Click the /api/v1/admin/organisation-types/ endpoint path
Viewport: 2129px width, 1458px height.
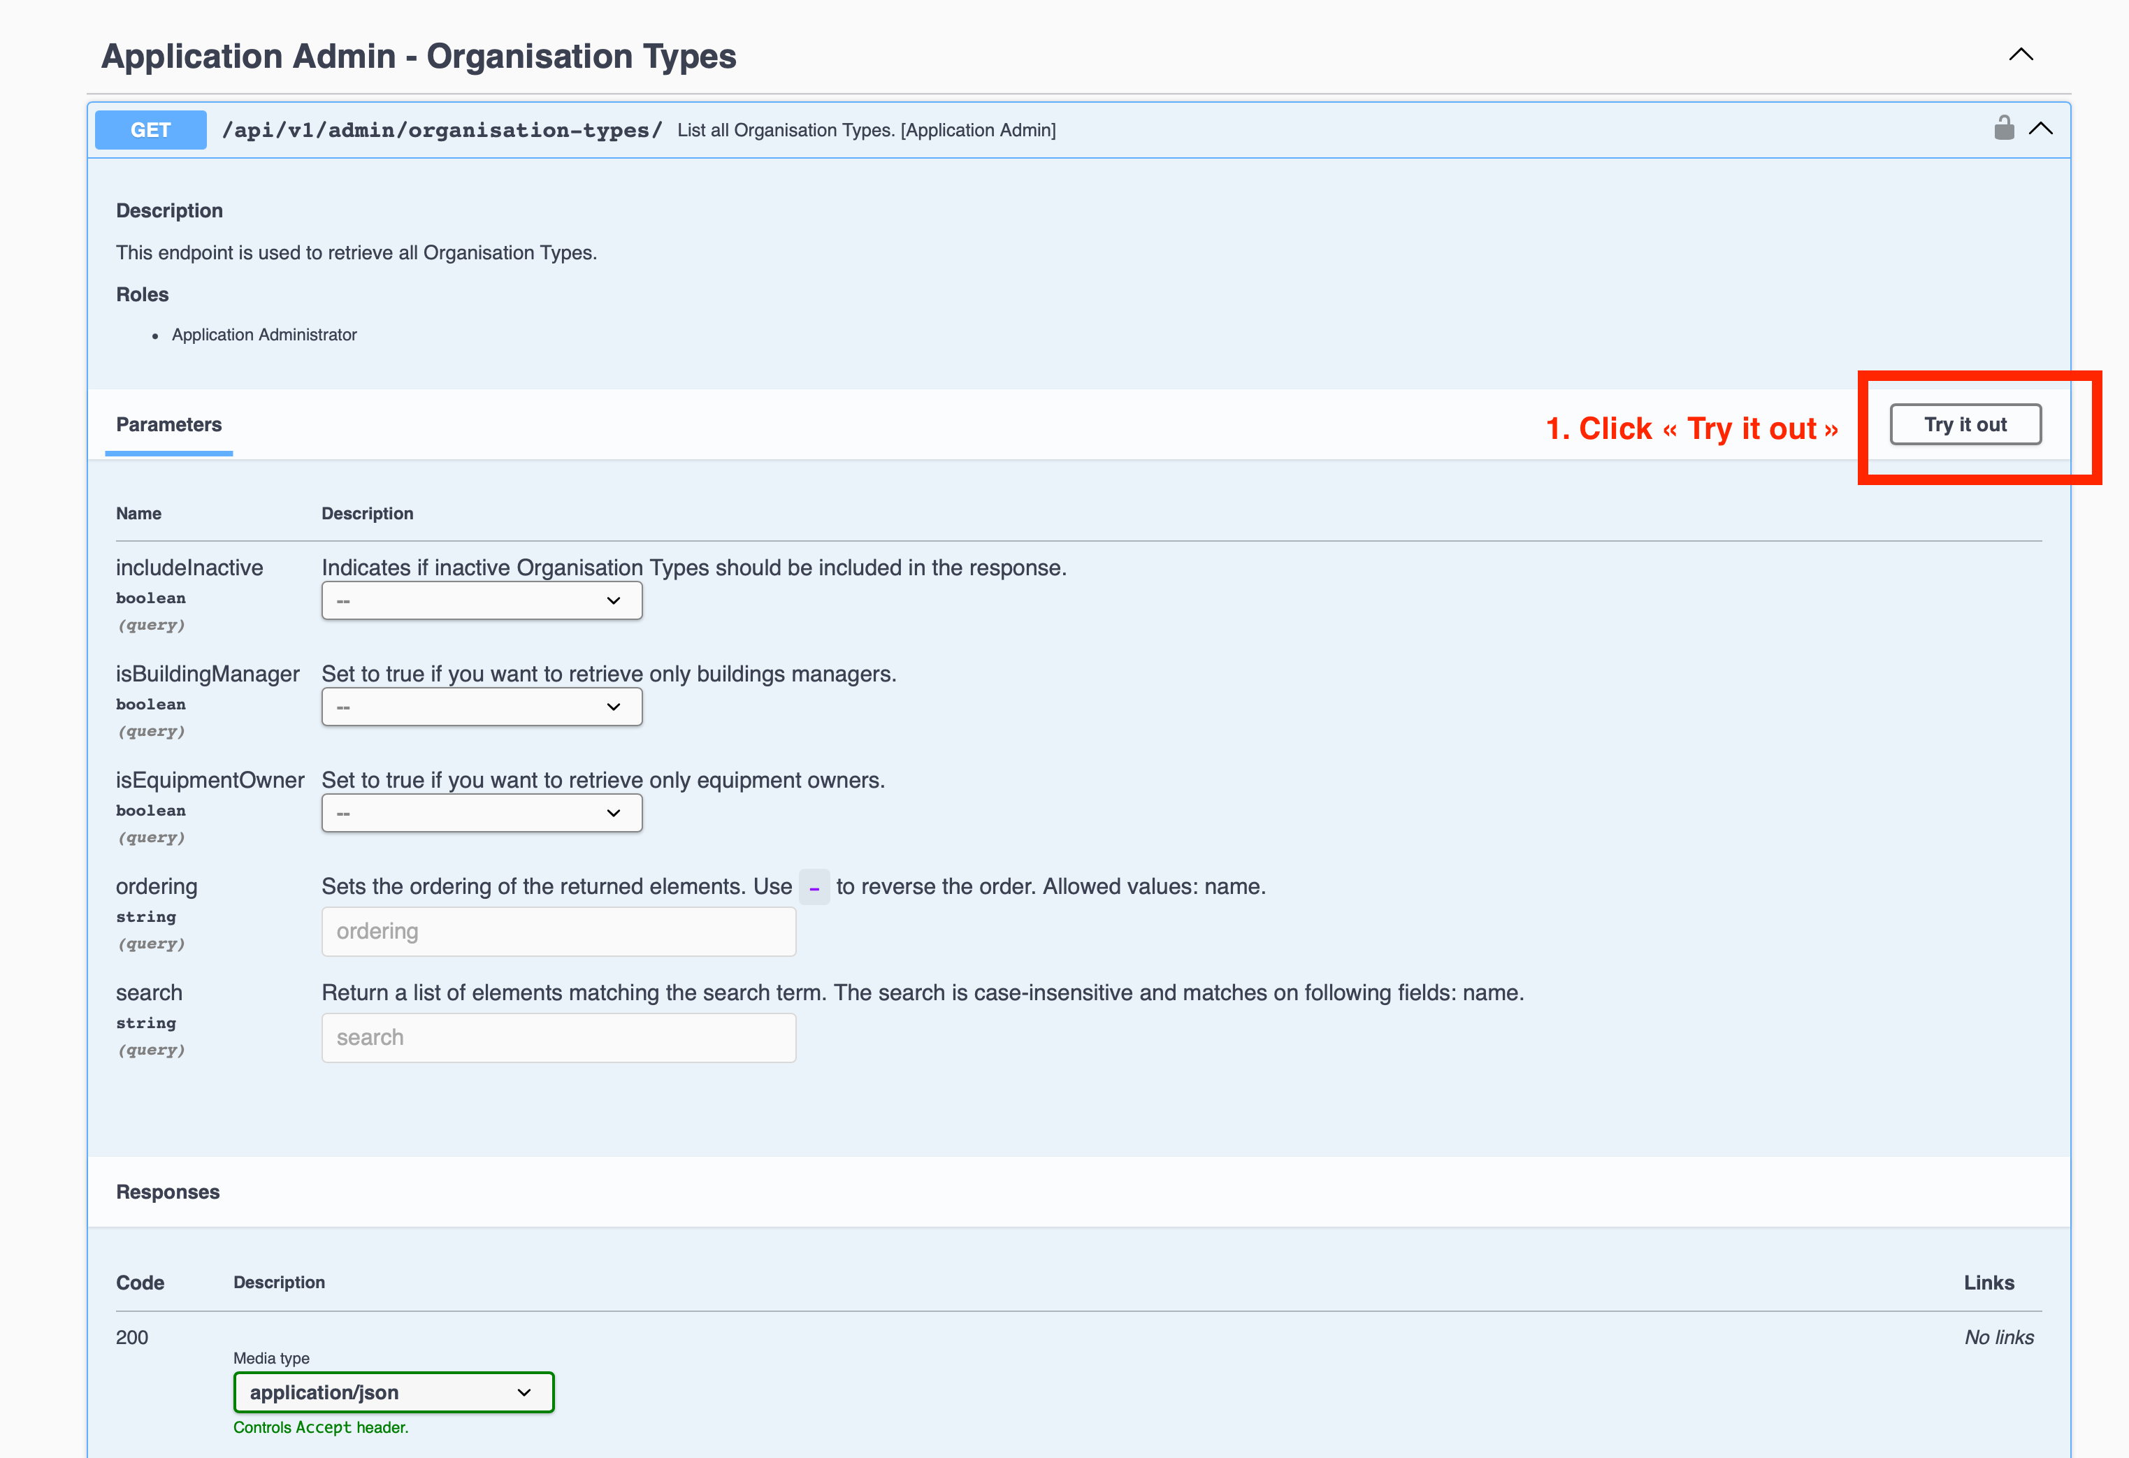click(442, 130)
